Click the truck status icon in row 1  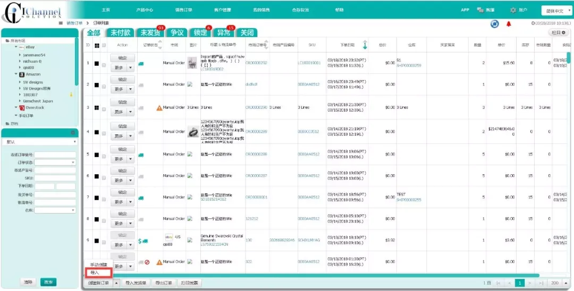141,63
